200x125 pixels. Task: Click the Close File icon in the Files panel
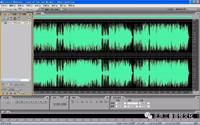(7, 19)
